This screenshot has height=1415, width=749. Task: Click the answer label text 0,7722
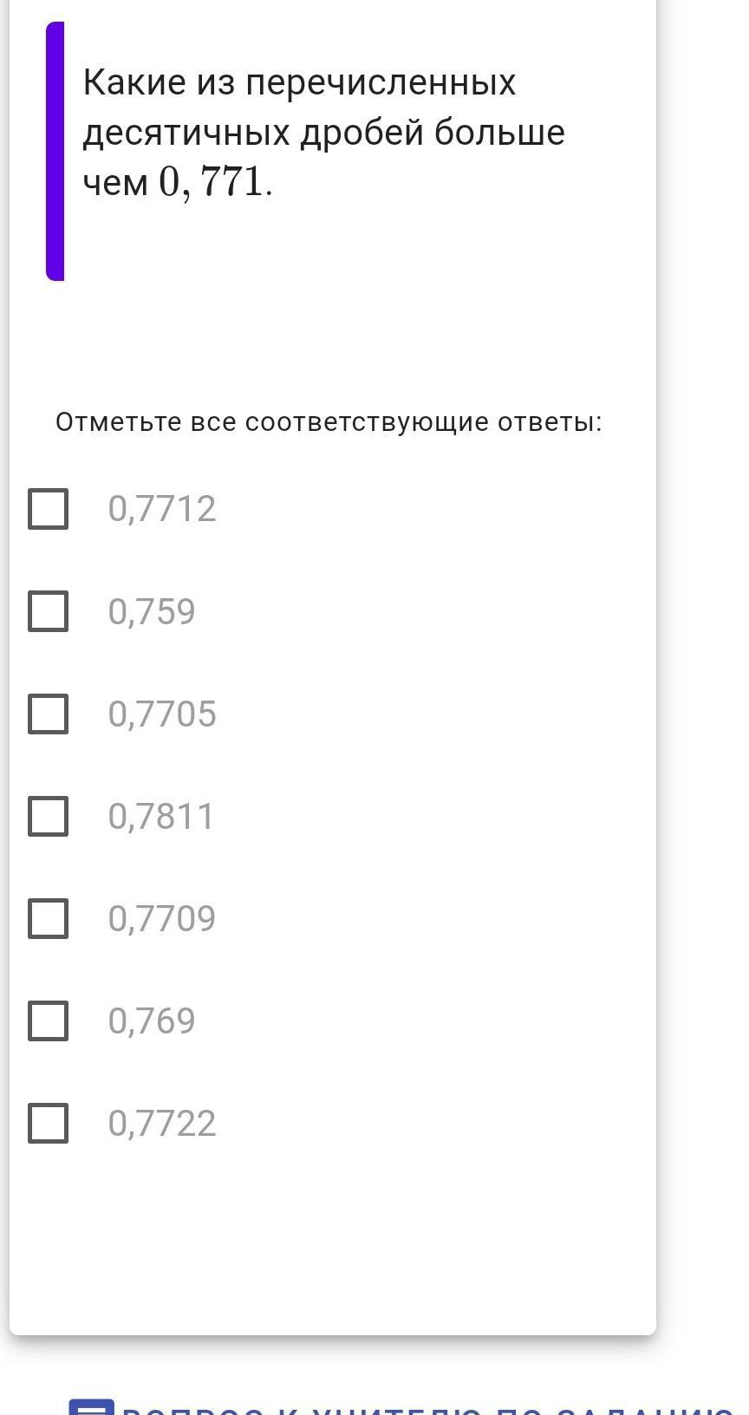[162, 1123]
